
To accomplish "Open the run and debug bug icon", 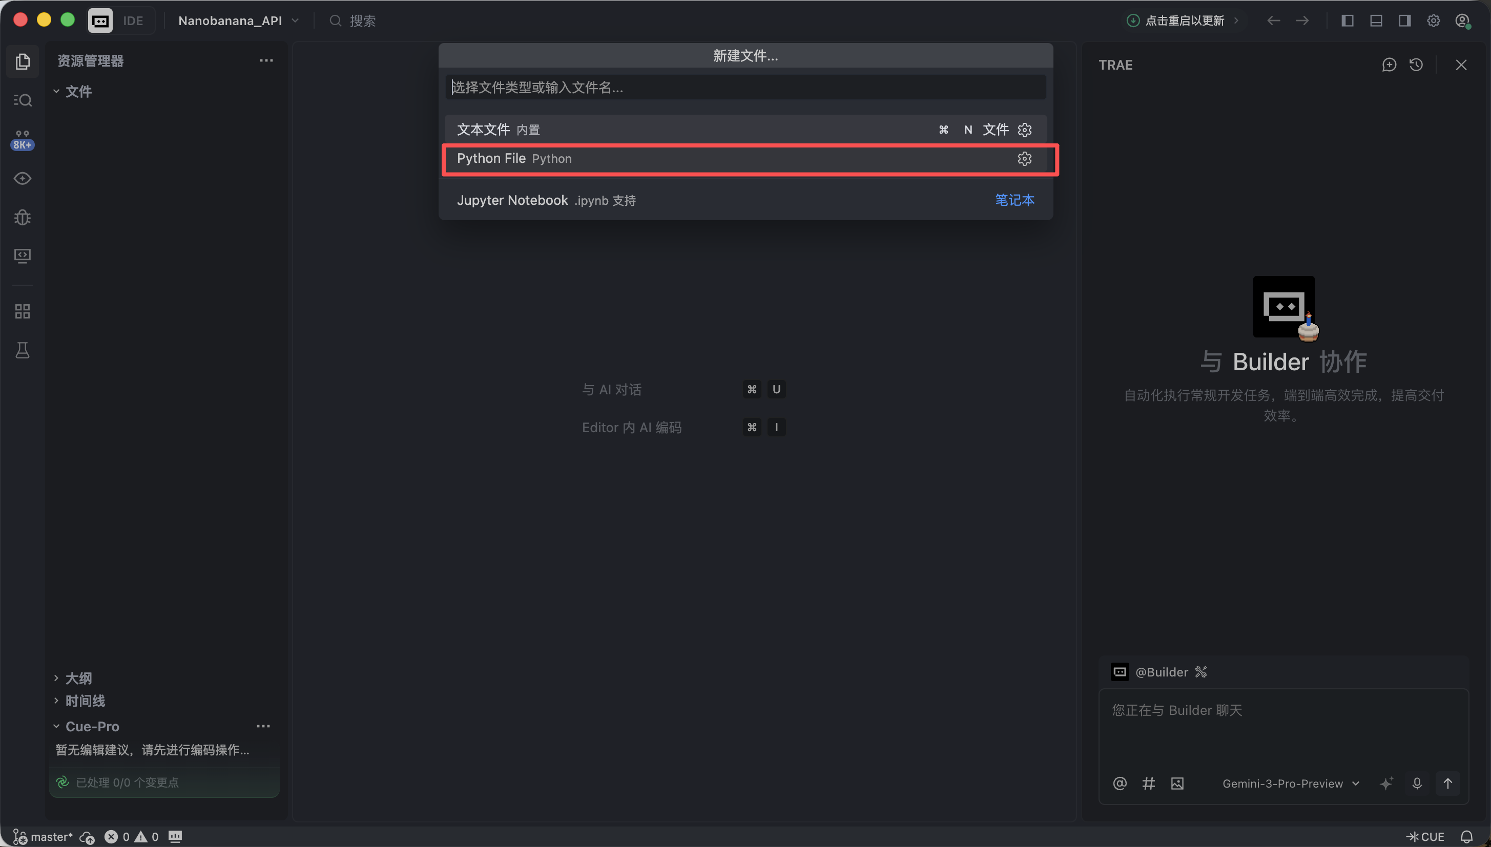I will pos(22,217).
